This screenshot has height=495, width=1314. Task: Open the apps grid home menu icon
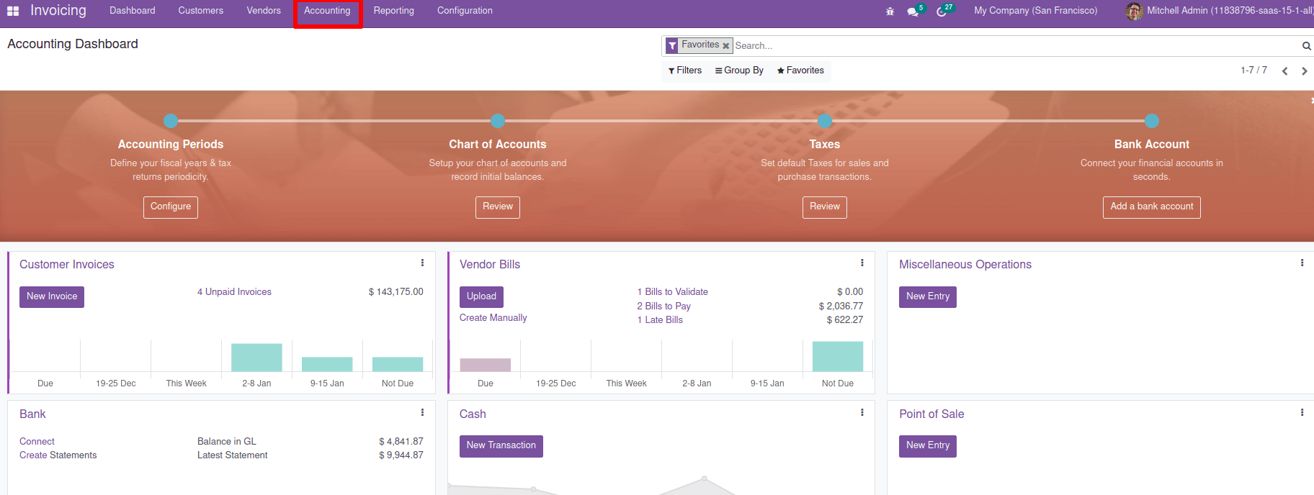[13, 11]
